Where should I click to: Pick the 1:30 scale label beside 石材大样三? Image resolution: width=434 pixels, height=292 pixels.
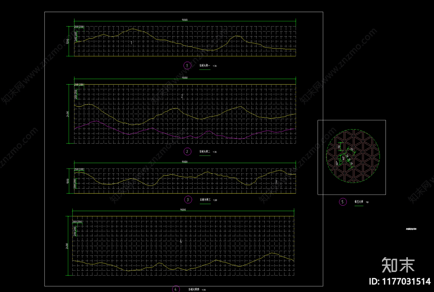[215, 200]
